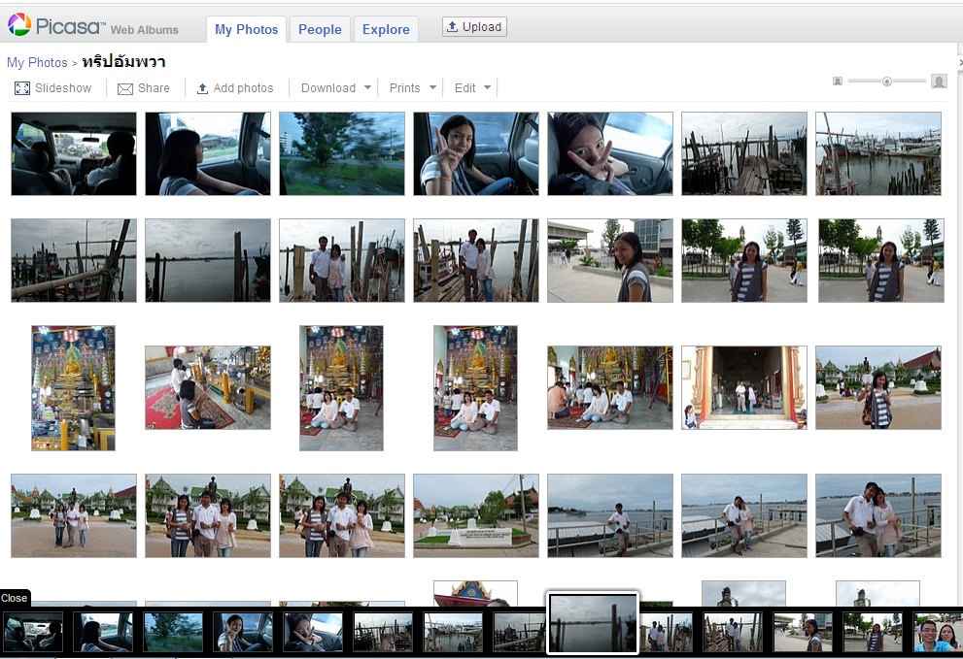This screenshot has width=963, height=659.
Task: Click the large thumbnail size icon
Action: click(938, 82)
